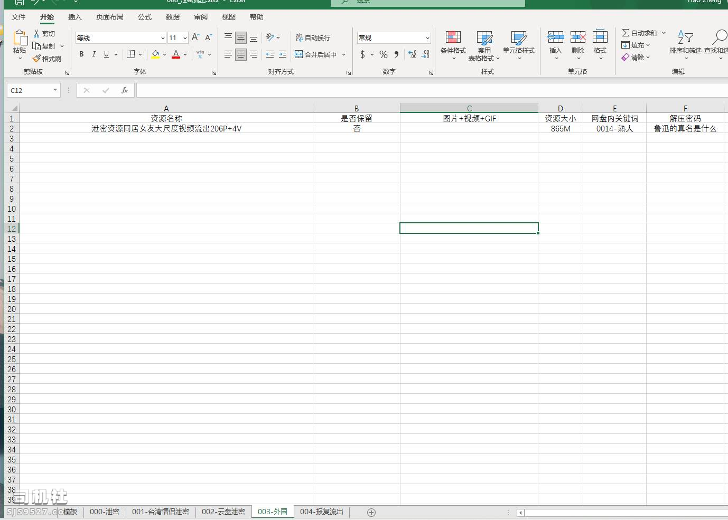Screen dimensions: 728x520
Task: Click the Copy icon
Action: [x=36, y=46]
